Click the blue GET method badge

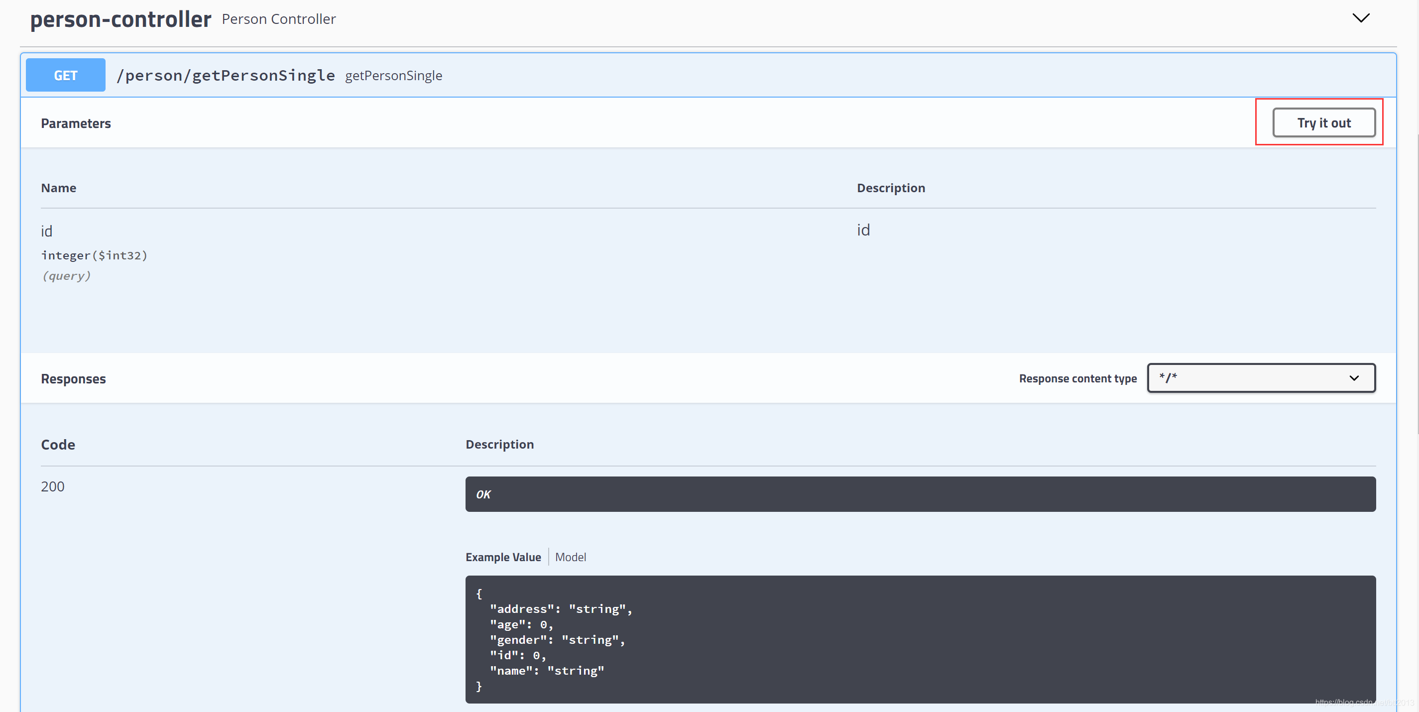66,76
